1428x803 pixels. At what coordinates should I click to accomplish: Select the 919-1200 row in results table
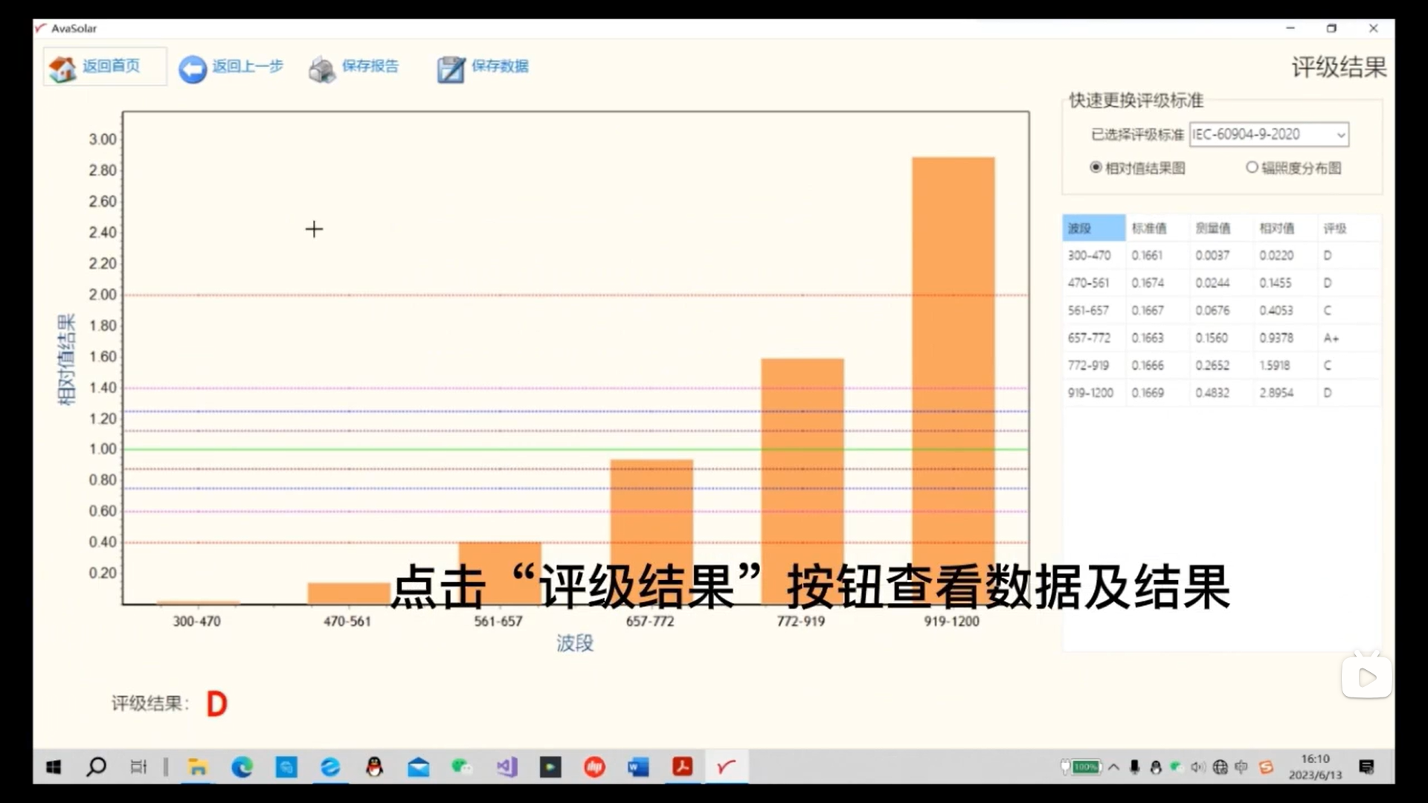tap(1220, 393)
